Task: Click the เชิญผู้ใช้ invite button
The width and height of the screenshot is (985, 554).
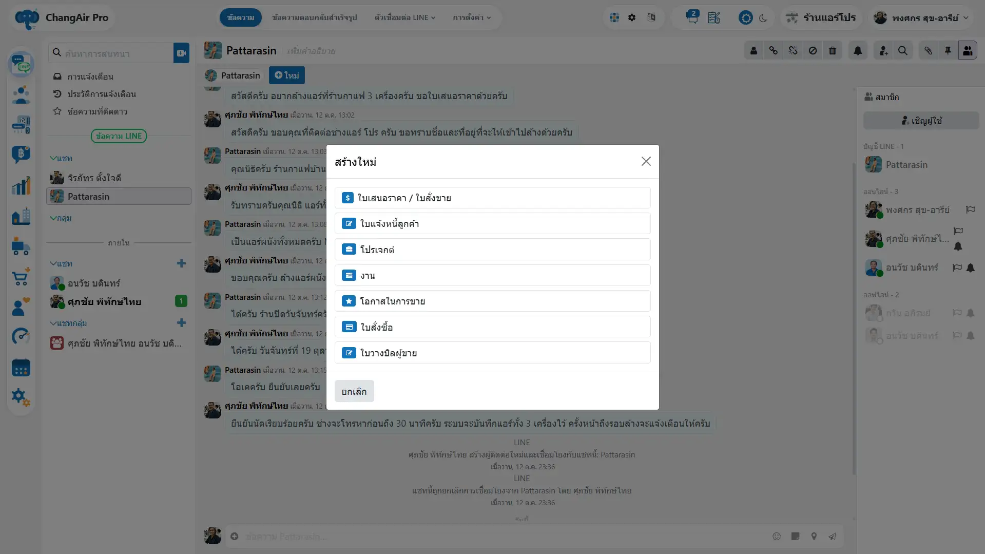Action: pyautogui.click(x=921, y=121)
